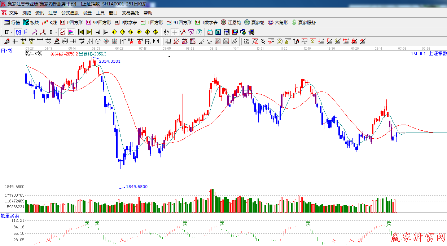This screenshot has height=246, width=447.
Task: Click the 2334.3301 high price marker
Action: (x=110, y=61)
